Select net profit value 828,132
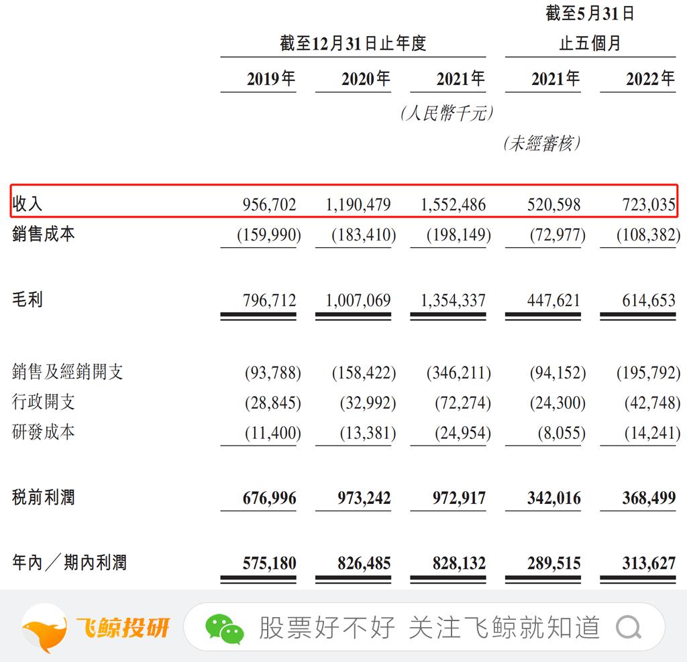This screenshot has height=662, width=687. point(459,563)
